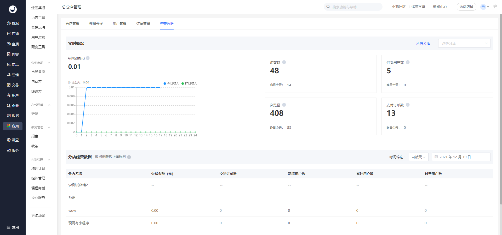502x235 pixels.
Task: Click the 所有分店 link
Action: pyautogui.click(x=423, y=43)
